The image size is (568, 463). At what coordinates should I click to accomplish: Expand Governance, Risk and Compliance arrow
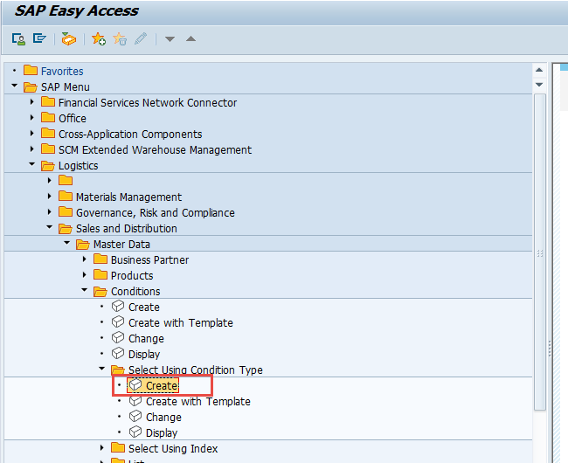pos(50,211)
